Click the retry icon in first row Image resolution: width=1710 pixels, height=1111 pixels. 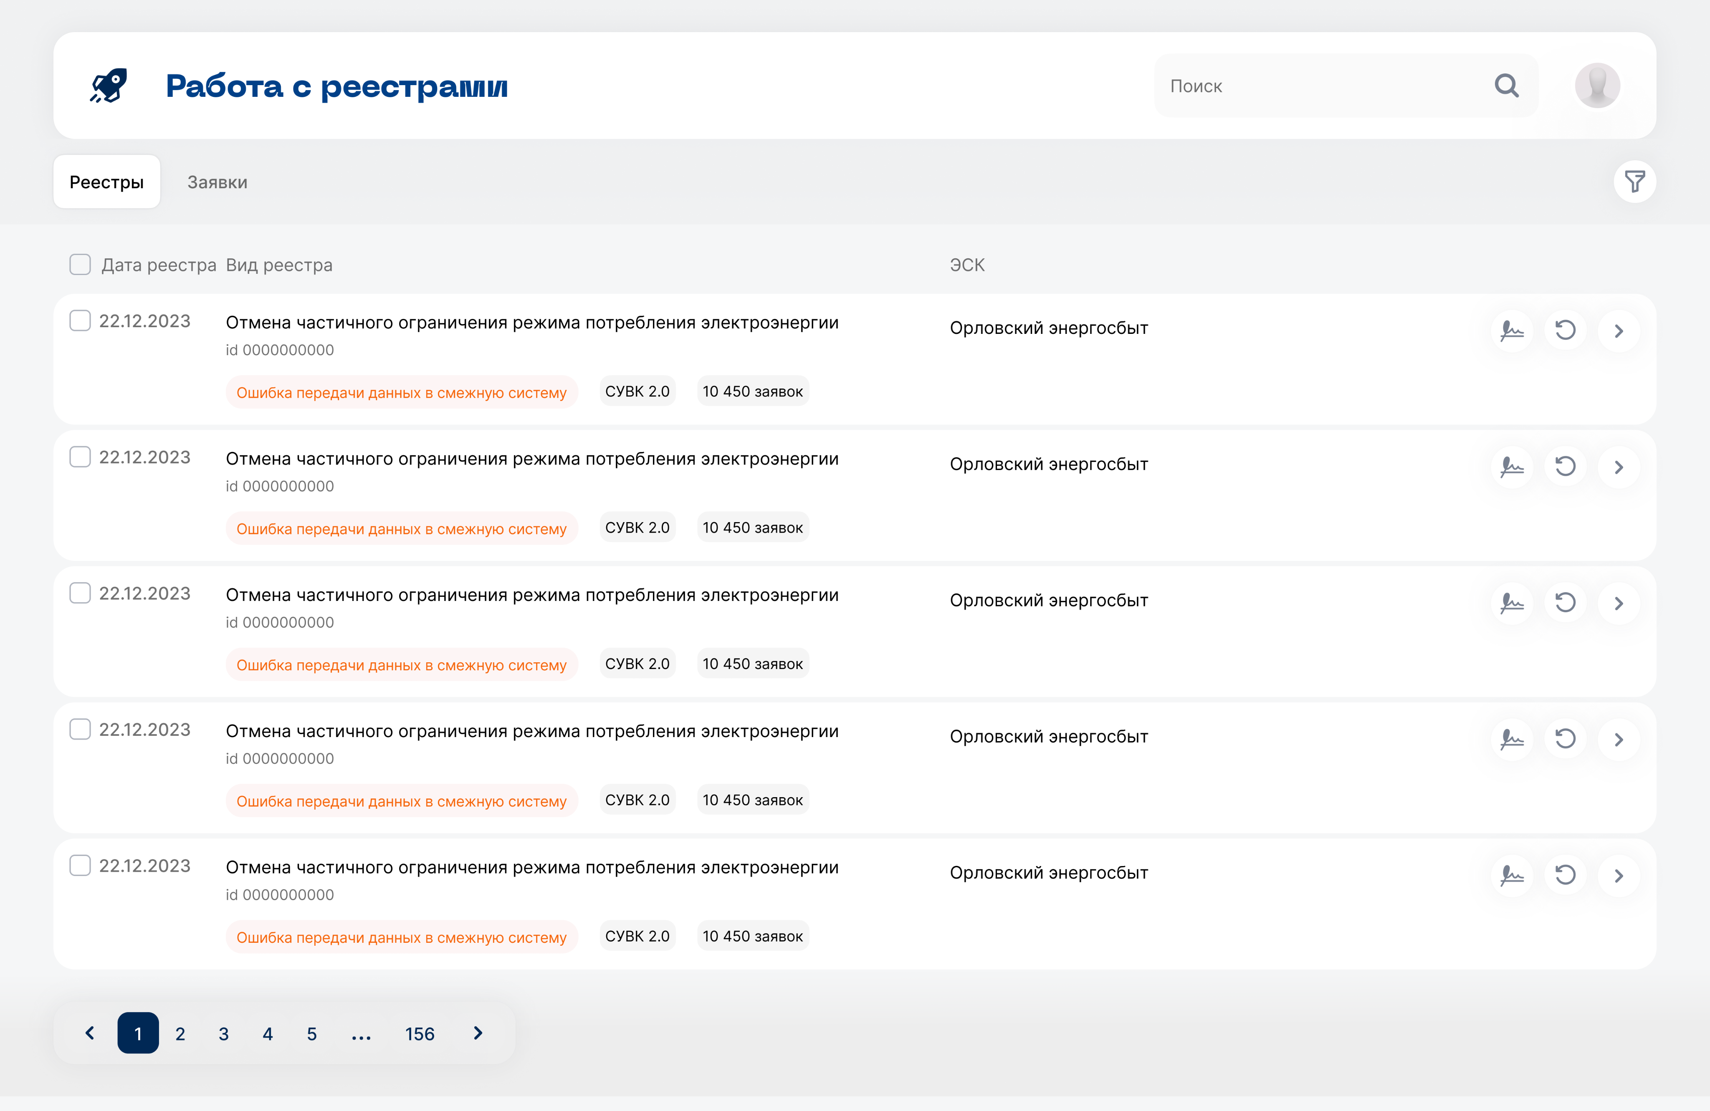(1565, 331)
